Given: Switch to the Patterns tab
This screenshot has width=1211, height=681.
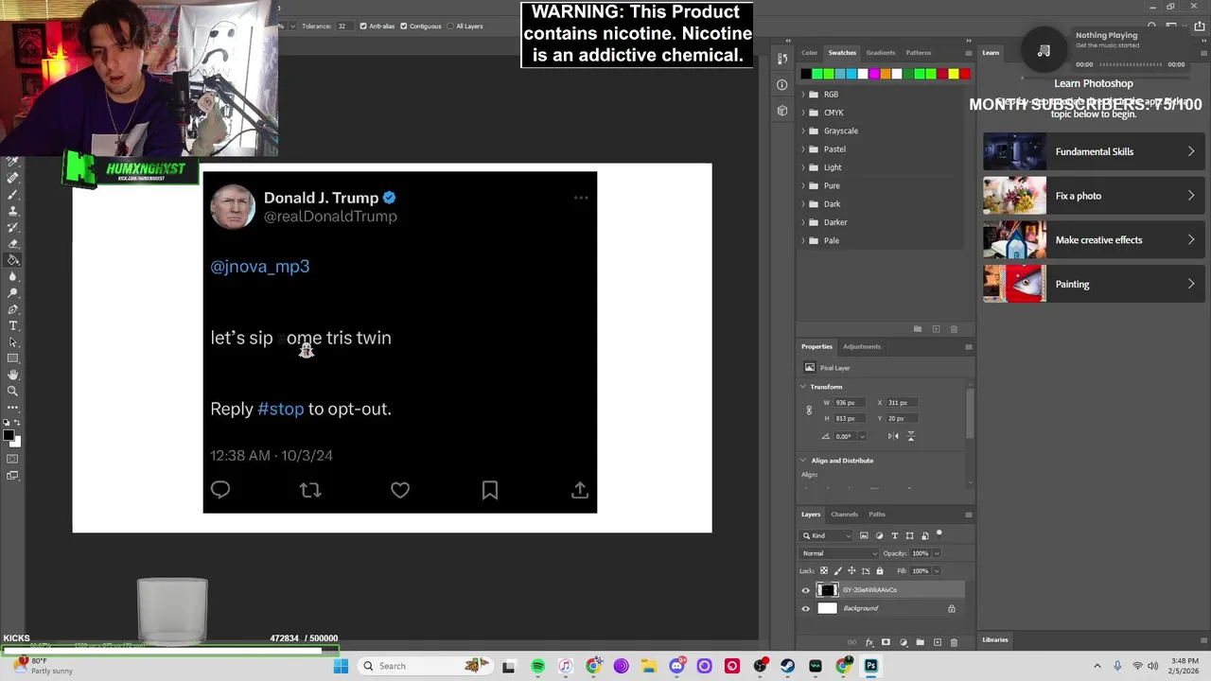Looking at the screenshot, I should 918,53.
